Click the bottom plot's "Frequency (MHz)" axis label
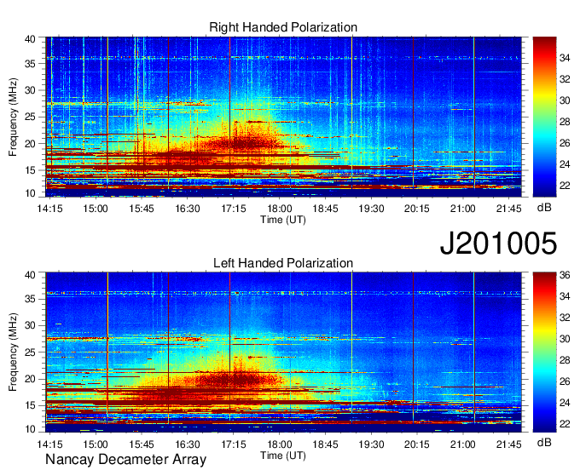Screen dimensions: 580x470 [13, 352]
